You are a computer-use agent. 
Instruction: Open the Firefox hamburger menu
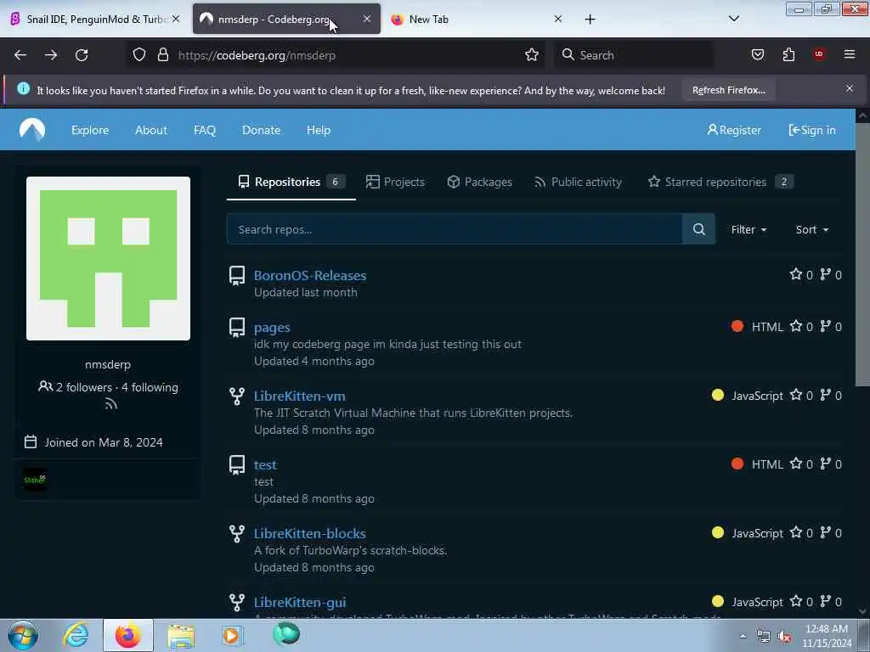tap(850, 53)
